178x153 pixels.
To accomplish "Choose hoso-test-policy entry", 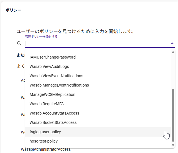I will click(x=43, y=141).
